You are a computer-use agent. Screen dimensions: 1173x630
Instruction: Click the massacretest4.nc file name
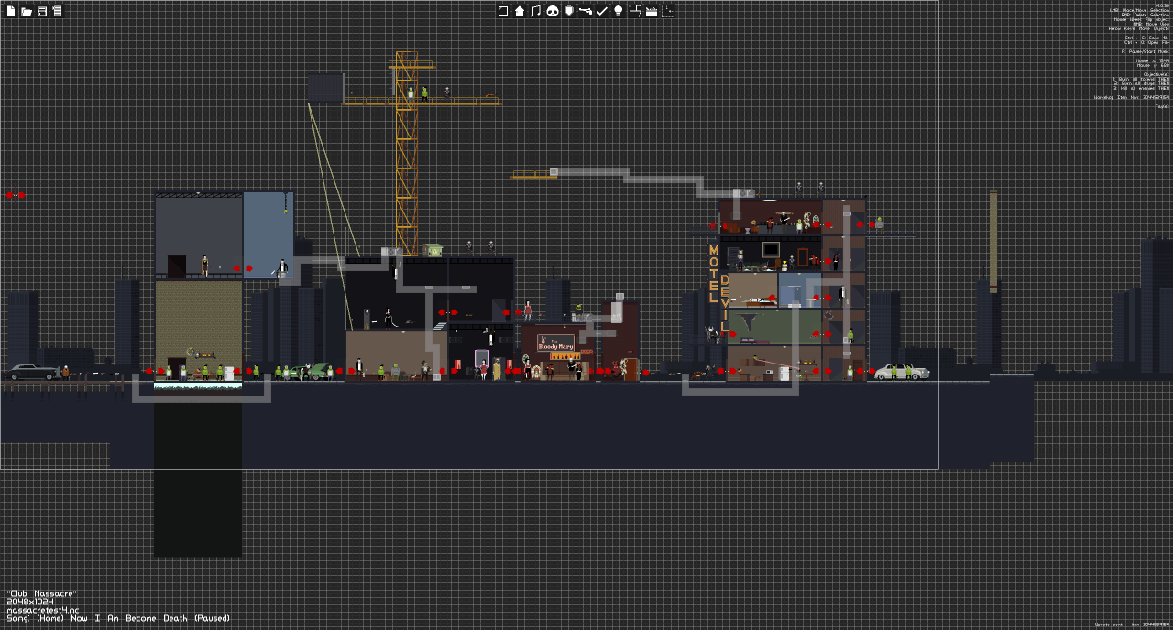[x=43, y=610]
